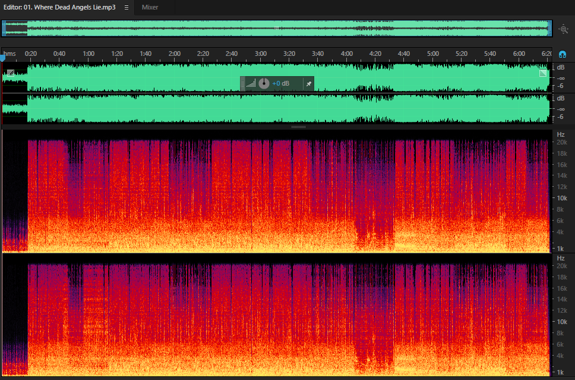Click the fade out handle on the waveform
This screenshot has width=575, height=380.
[x=543, y=73]
